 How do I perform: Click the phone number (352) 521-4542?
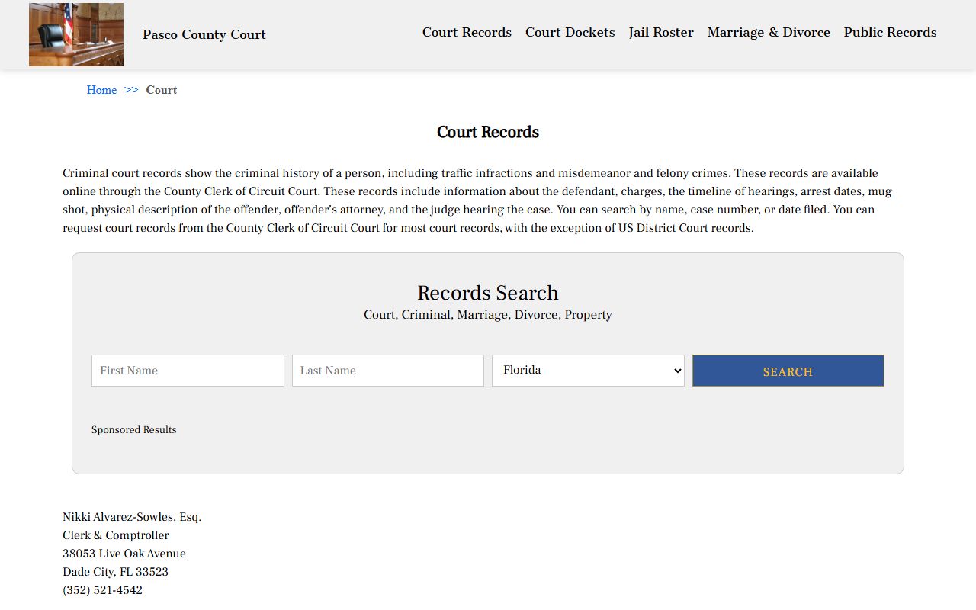pos(102,590)
